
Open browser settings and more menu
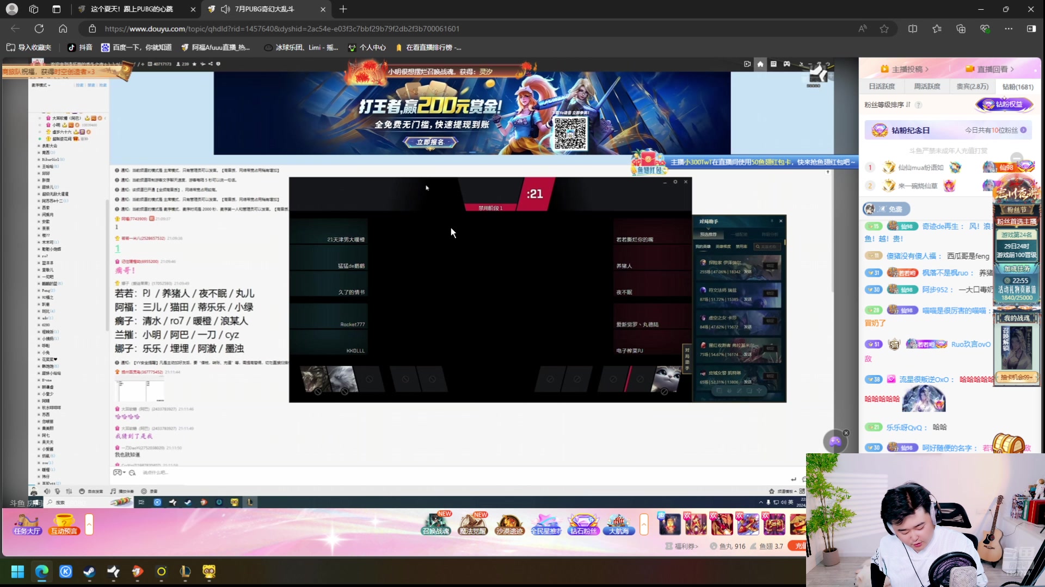click(x=1009, y=29)
